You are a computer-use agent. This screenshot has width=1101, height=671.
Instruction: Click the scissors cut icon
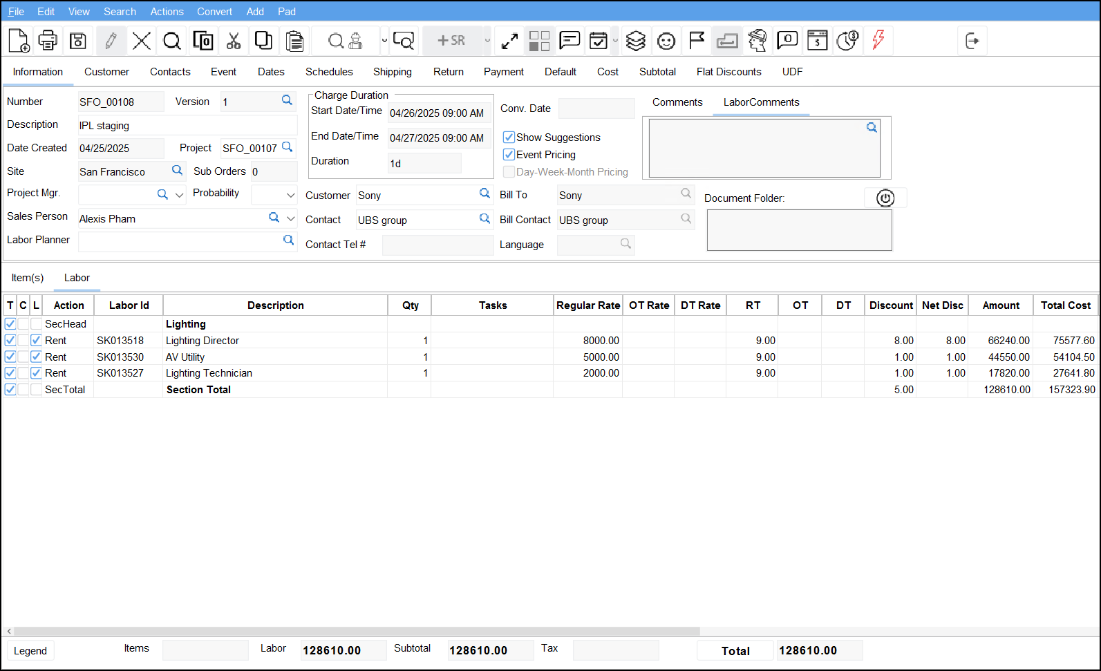click(234, 41)
